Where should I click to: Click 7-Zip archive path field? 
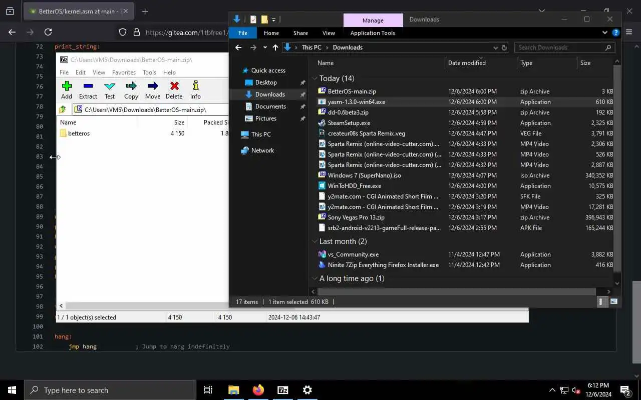[x=150, y=109]
